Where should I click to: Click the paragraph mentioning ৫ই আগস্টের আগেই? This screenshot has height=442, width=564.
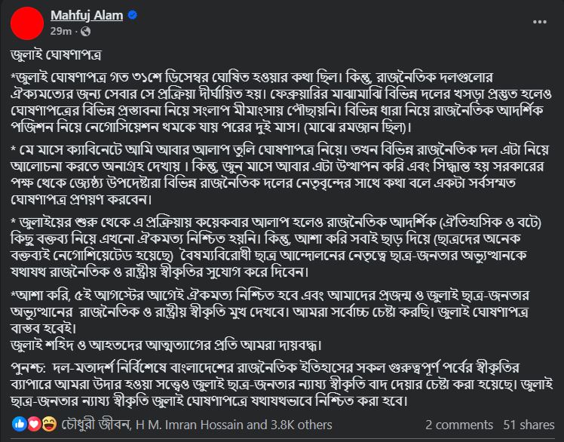point(270,321)
